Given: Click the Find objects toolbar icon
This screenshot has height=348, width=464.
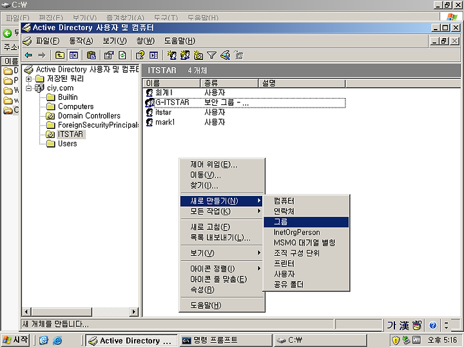Looking at the screenshot, I should click(x=225, y=55).
